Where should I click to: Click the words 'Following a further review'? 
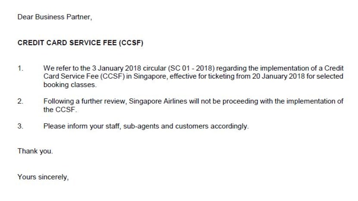click(85, 101)
